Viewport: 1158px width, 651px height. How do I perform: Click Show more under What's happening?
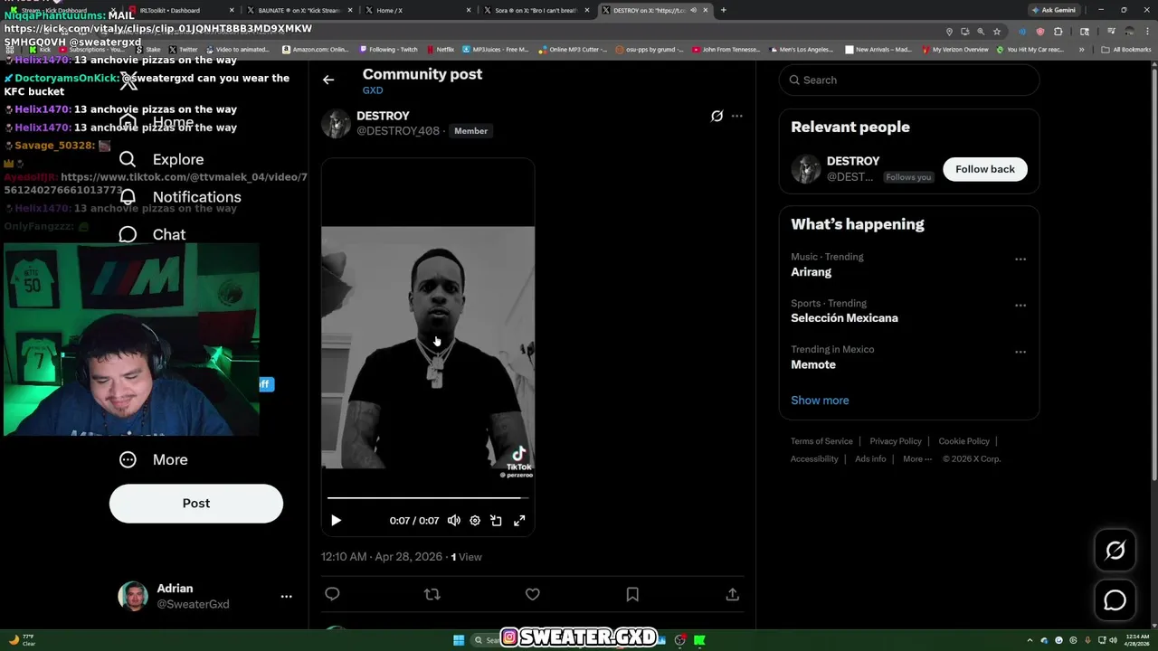click(820, 401)
